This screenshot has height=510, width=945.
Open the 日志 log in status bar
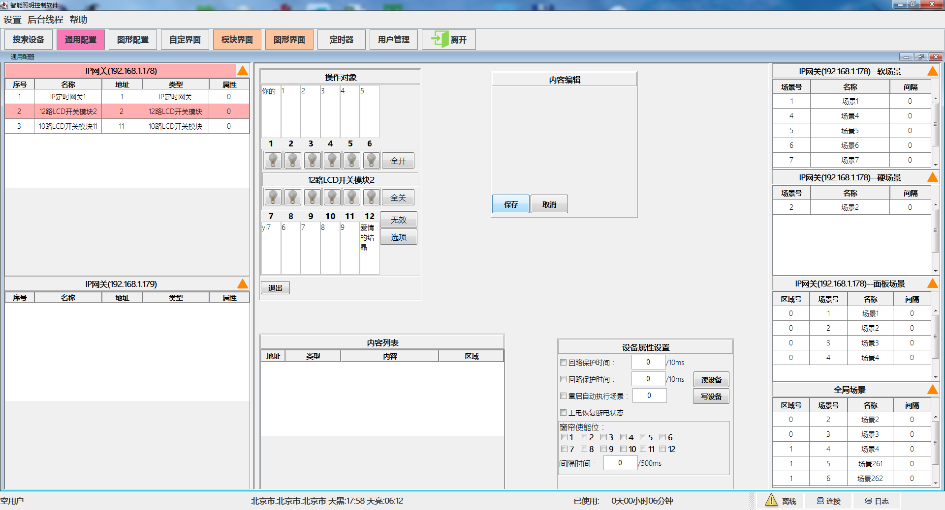[x=877, y=501]
